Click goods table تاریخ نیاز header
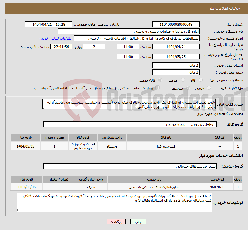Screen dimensions: 248x230 25,137
